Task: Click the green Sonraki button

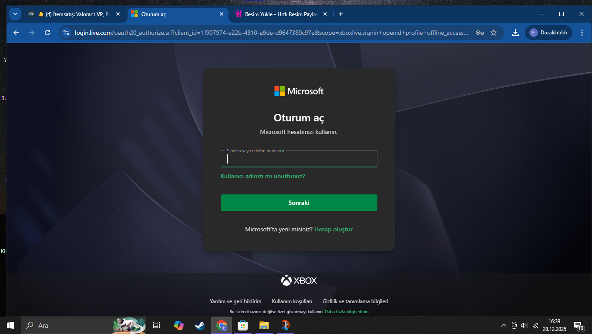Action: coord(299,203)
